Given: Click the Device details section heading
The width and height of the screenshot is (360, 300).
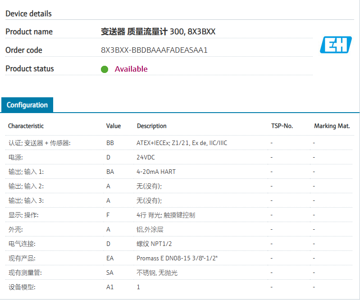Looking at the screenshot, I should [x=28, y=14].
